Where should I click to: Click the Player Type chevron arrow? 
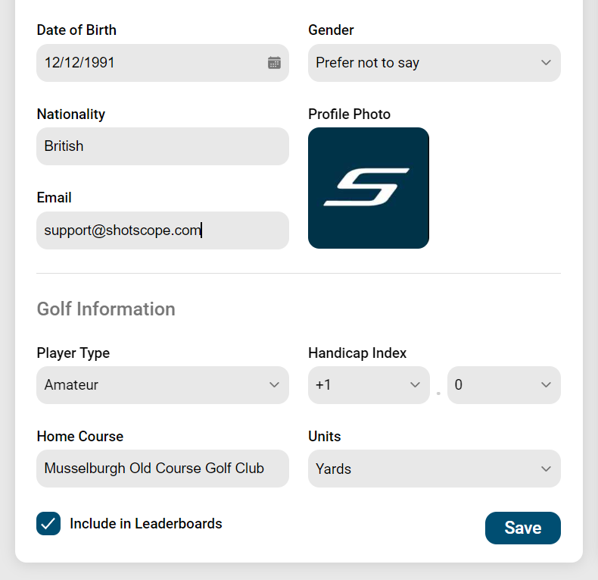point(274,384)
